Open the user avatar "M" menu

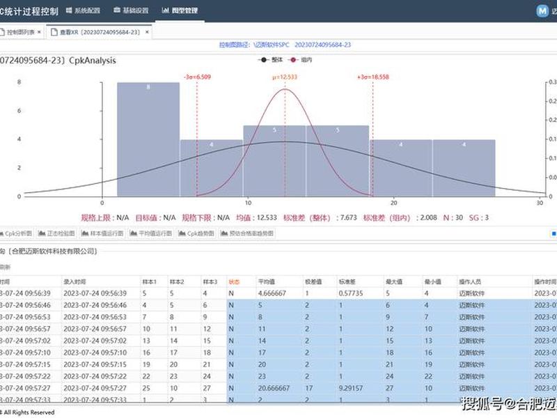pyautogui.click(x=542, y=11)
